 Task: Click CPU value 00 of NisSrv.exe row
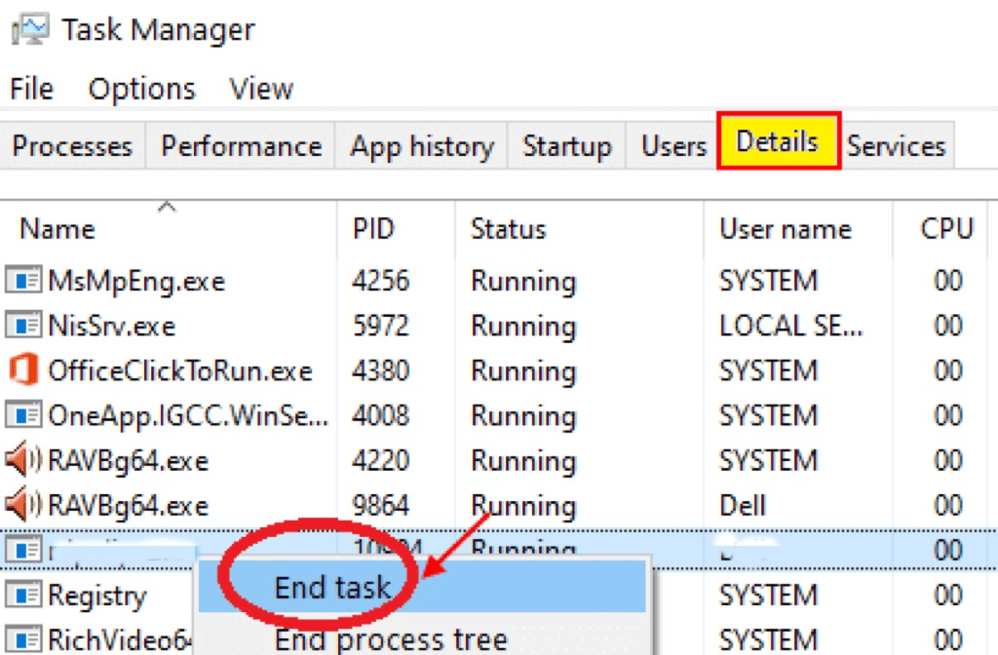tap(947, 326)
